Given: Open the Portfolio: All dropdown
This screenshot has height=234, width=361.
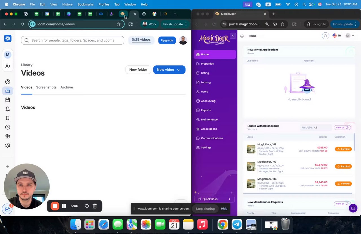Looking at the screenshot, I should coord(316,127).
